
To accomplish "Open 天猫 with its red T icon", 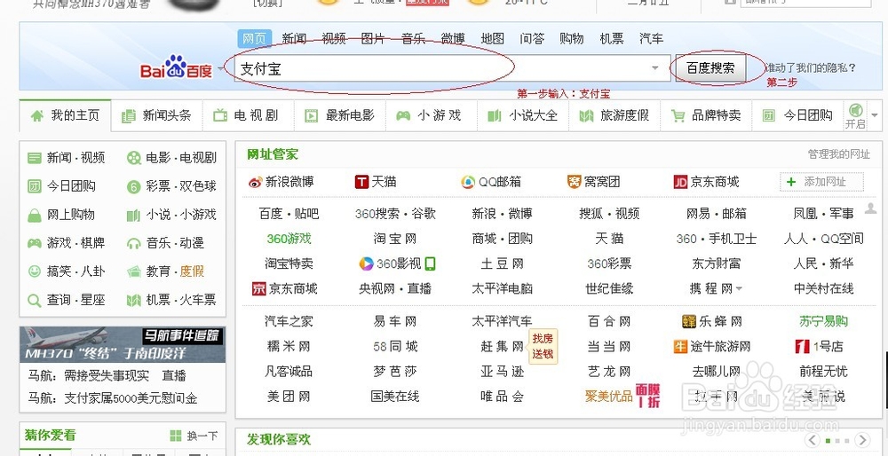I will pos(376,182).
